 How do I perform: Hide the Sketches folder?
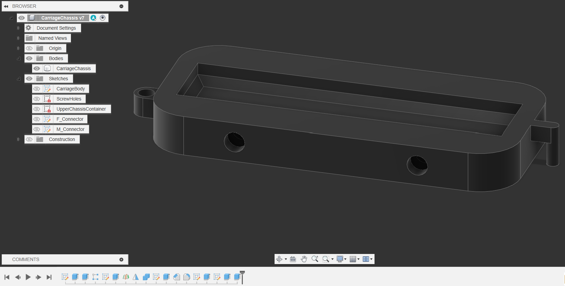29,79
